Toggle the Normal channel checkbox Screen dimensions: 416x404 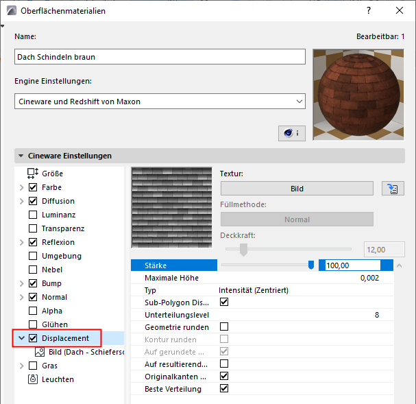[x=33, y=297]
